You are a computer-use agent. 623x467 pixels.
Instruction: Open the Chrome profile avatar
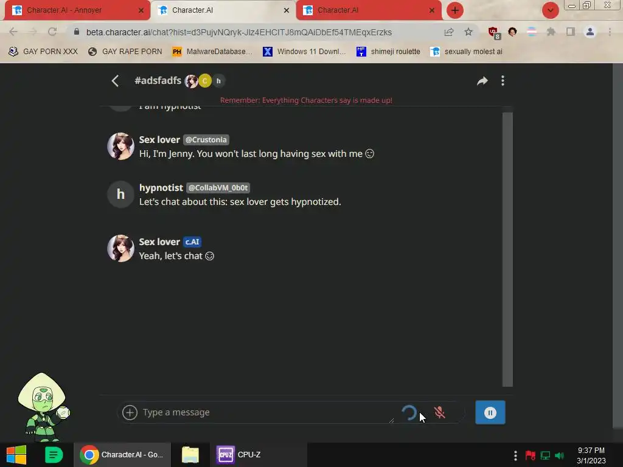[x=590, y=32]
